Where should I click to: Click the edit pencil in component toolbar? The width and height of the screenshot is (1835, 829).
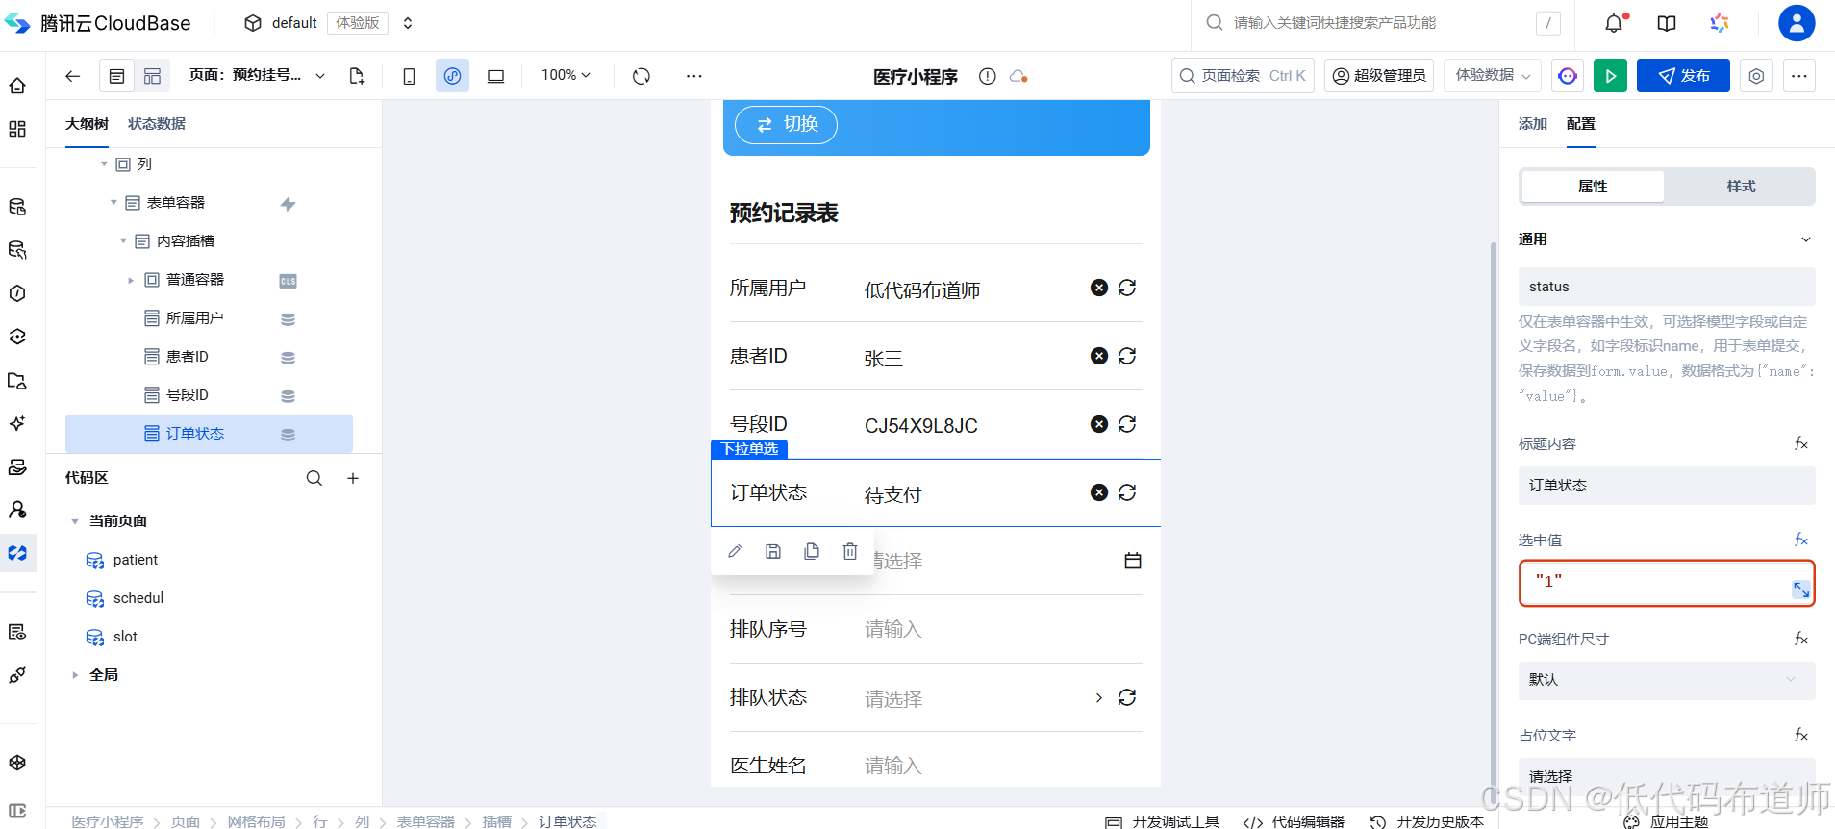pyautogui.click(x=735, y=551)
